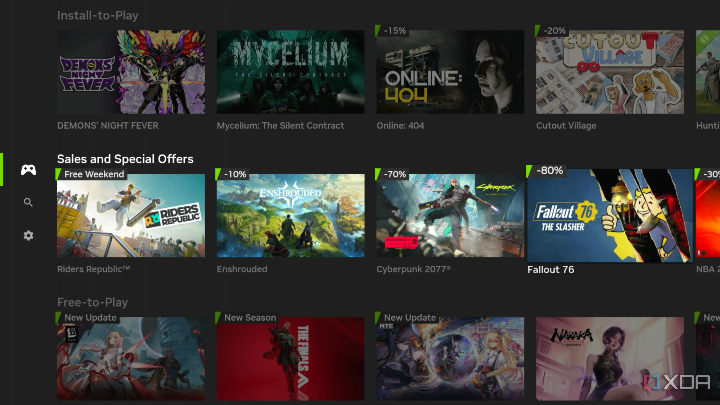Click the New Update badge on NTE tile
The height and width of the screenshot is (405, 720).
coord(407,318)
